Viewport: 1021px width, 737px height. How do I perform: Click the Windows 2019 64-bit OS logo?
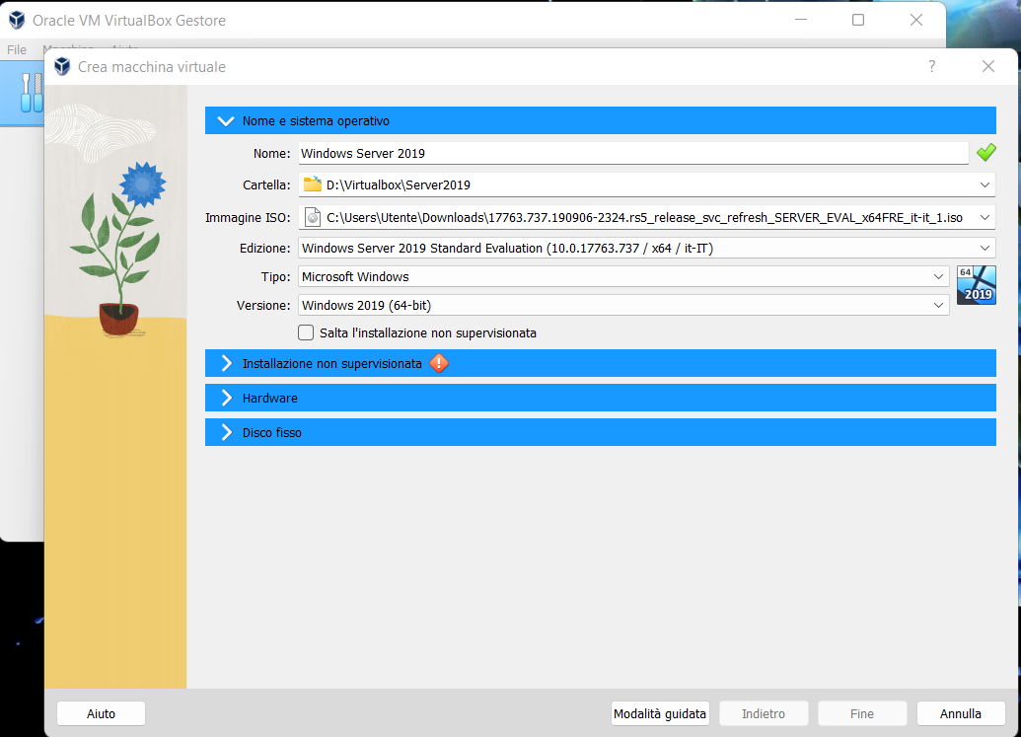point(976,284)
